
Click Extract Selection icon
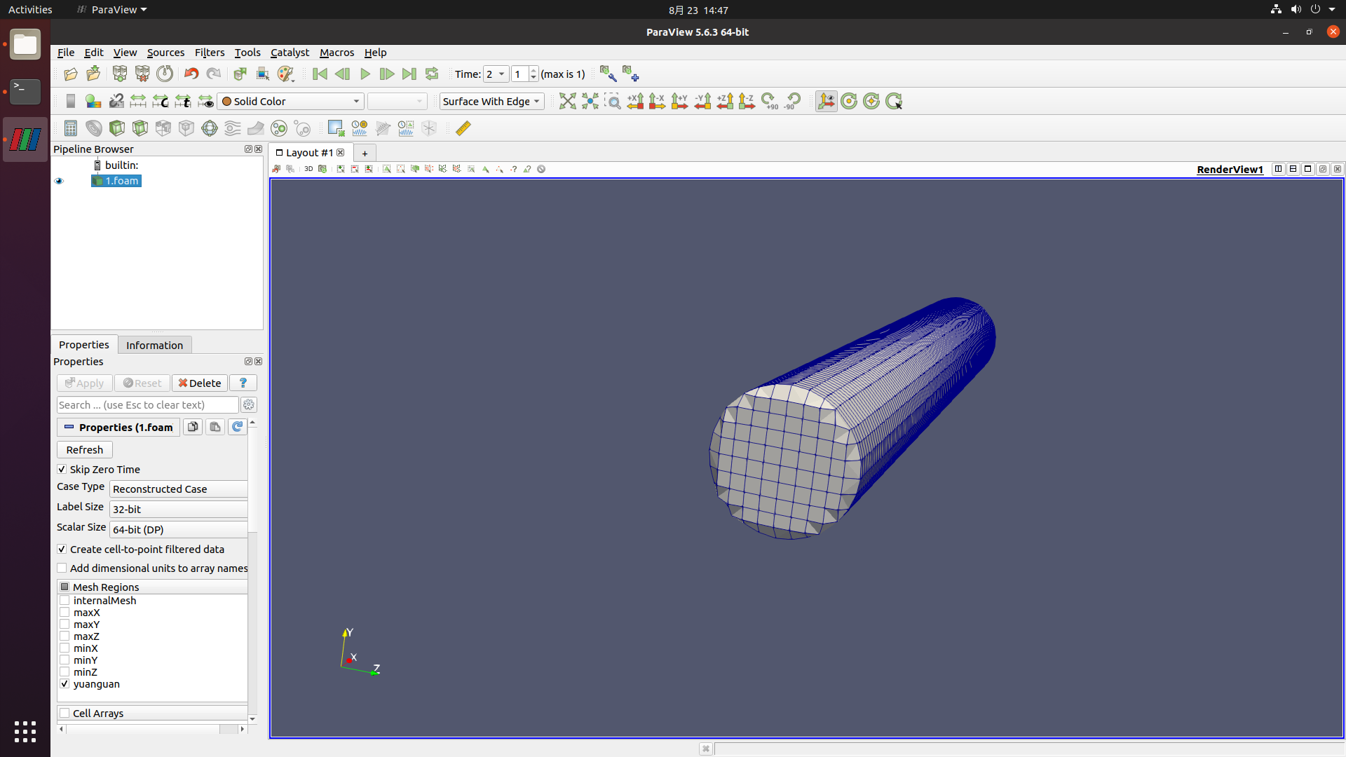[336, 128]
